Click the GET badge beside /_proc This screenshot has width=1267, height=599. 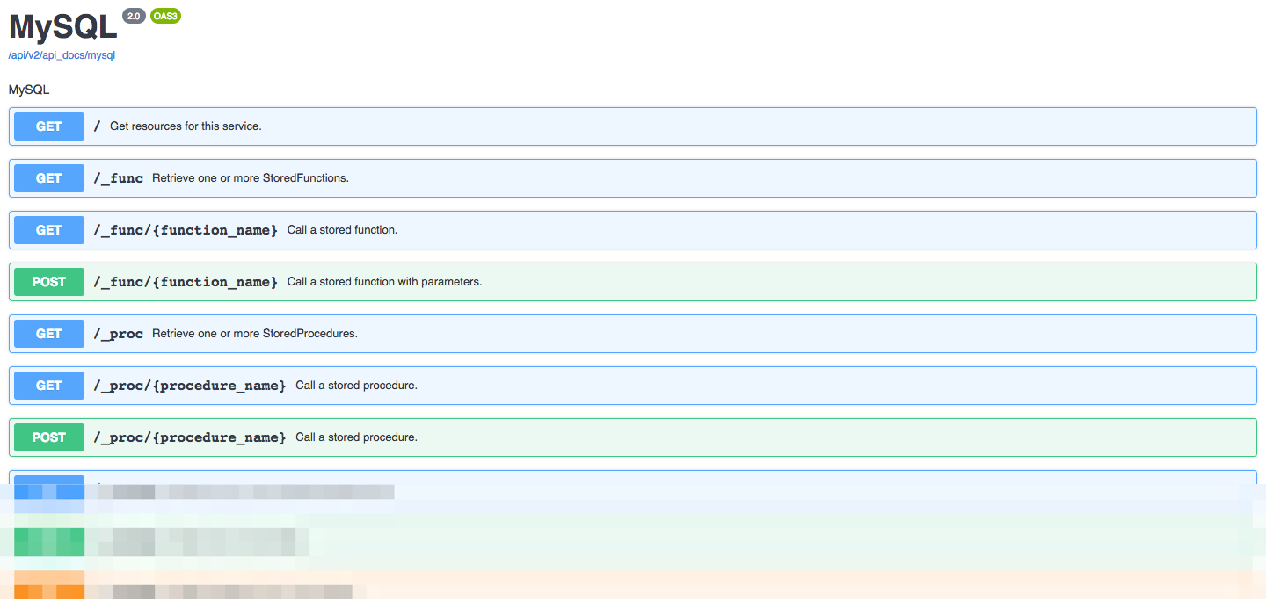[x=48, y=333]
